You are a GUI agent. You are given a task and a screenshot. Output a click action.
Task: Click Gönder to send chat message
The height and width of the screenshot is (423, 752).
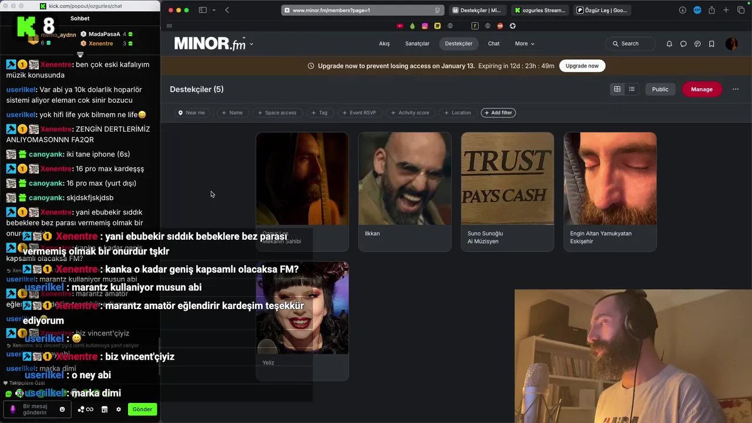point(142,409)
